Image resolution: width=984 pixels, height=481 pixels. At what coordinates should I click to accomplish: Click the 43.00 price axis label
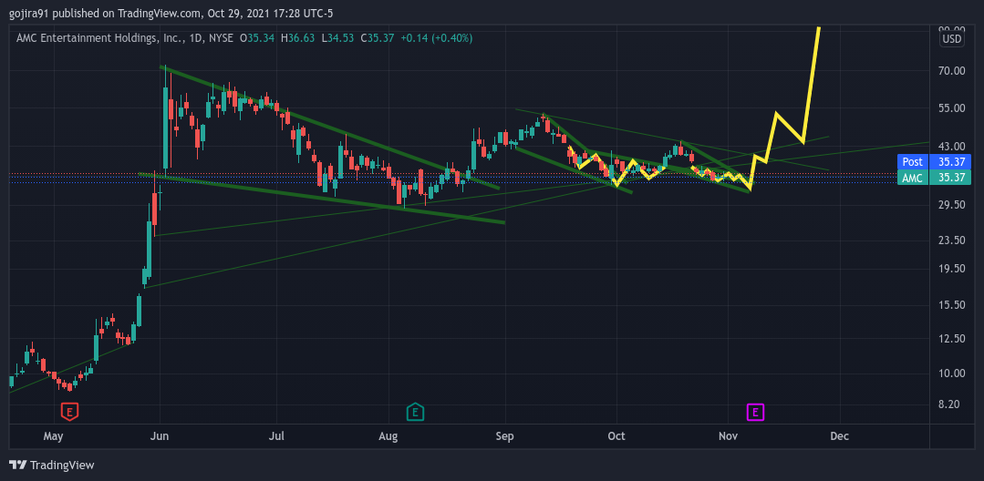click(951, 146)
